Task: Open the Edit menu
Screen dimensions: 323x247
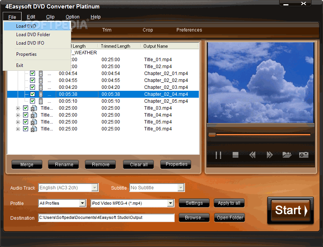Action: 31,17
